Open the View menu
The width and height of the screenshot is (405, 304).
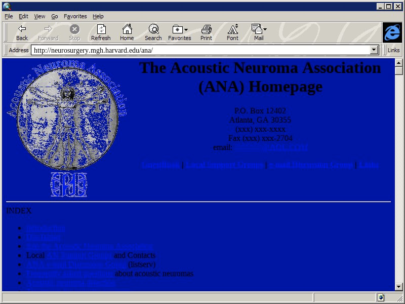click(39, 16)
